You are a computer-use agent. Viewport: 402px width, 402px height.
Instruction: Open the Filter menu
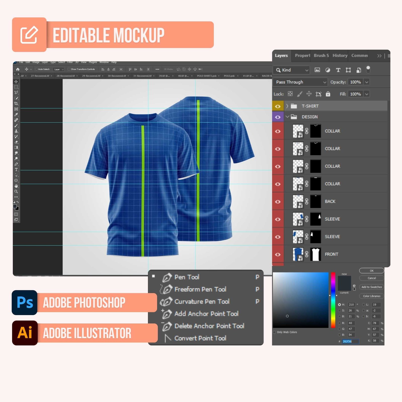[x=70, y=62]
